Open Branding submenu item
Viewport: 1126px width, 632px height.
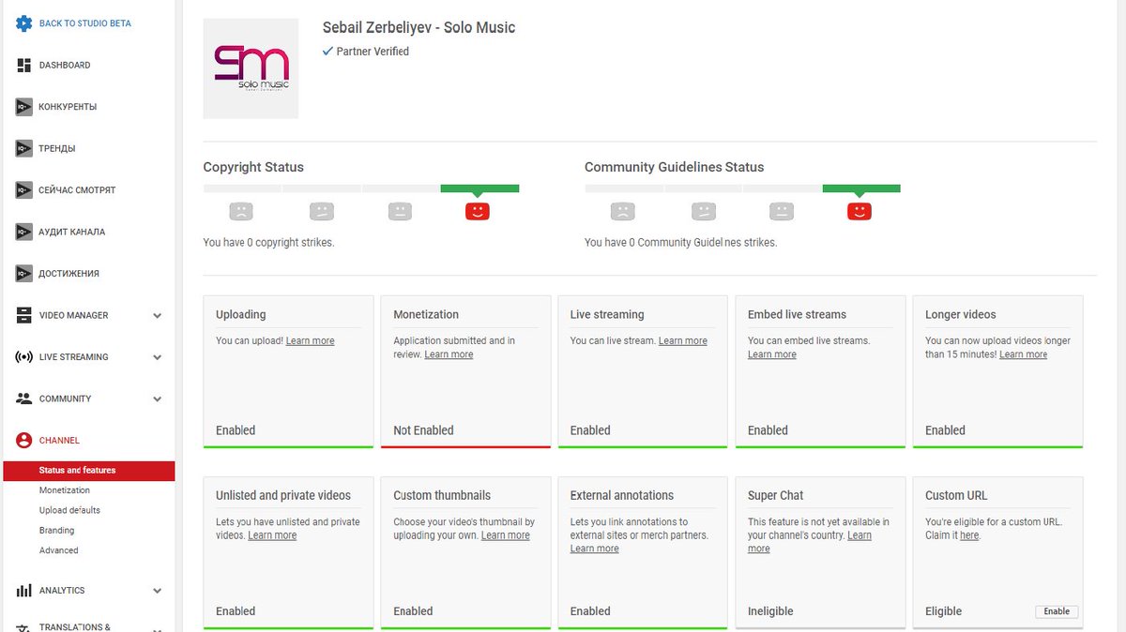click(56, 531)
